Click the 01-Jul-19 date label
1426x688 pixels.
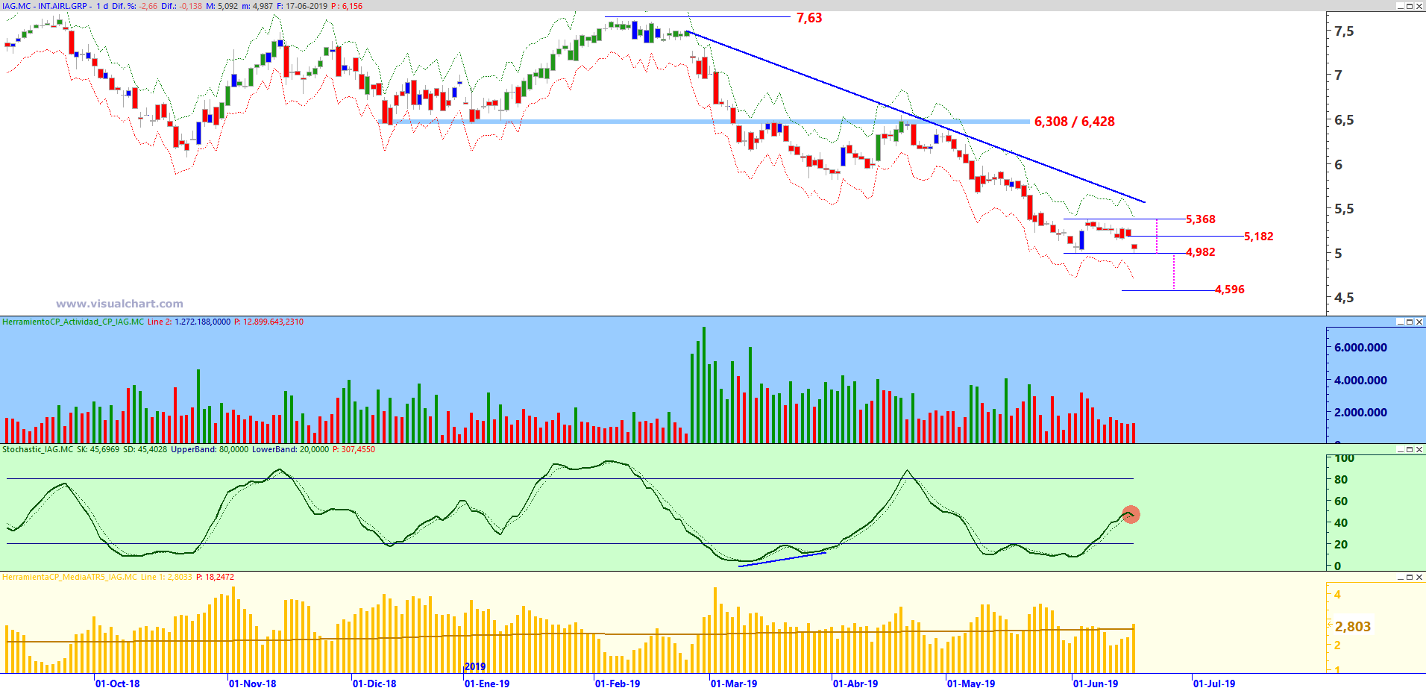click(1215, 683)
